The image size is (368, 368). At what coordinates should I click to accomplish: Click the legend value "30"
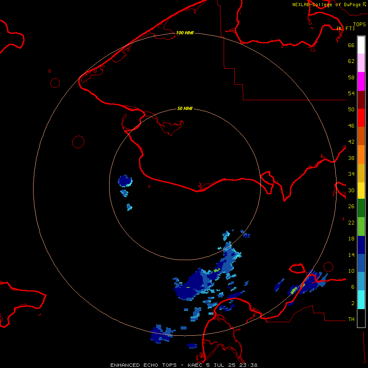(x=351, y=190)
